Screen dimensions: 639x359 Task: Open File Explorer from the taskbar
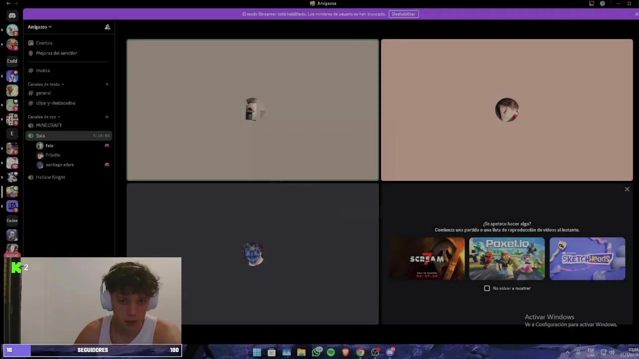(x=301, y=353)
